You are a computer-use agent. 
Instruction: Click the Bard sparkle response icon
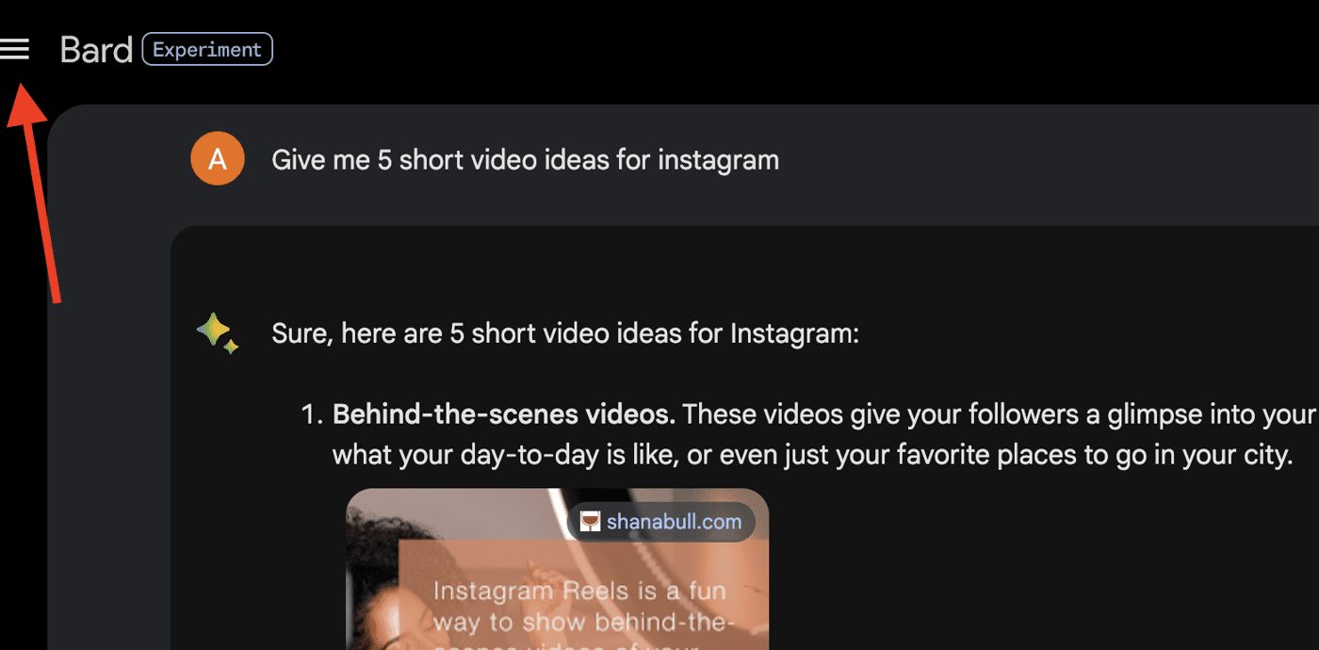point(218,333)
